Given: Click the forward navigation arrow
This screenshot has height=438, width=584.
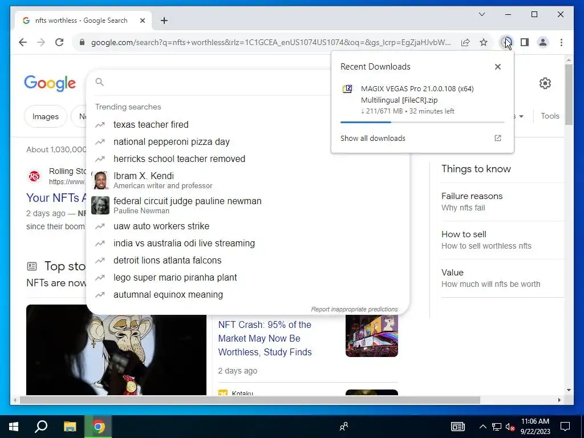Looking at the screenshot, I should pos(41,42).
